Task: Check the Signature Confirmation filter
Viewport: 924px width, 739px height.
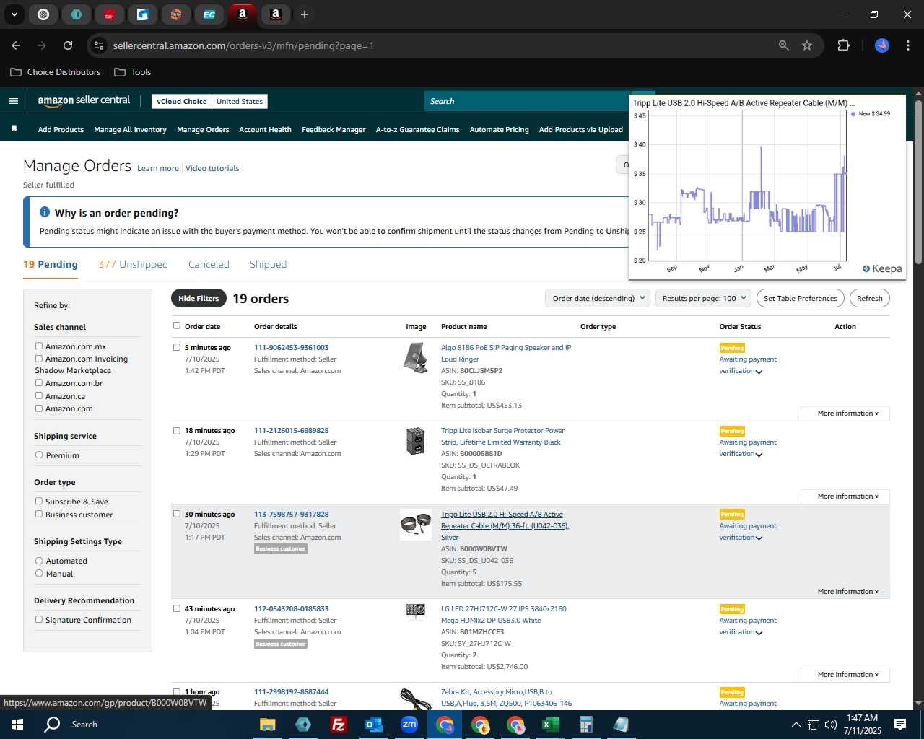Action: click(39, 619)
